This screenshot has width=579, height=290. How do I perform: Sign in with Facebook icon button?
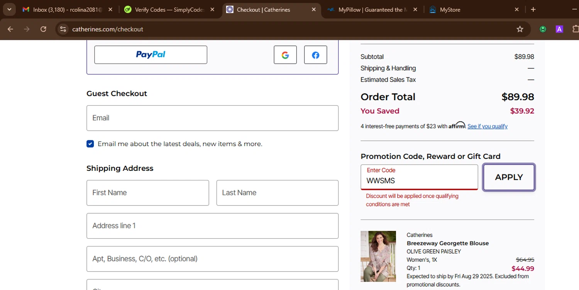(316, 55)
